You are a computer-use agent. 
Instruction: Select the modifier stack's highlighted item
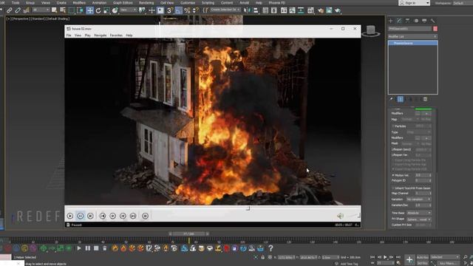pos(412,43)
